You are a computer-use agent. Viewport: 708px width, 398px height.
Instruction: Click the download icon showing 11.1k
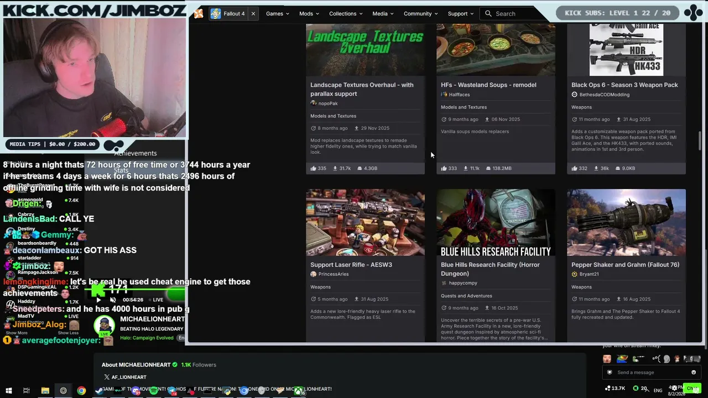point(466,168)
